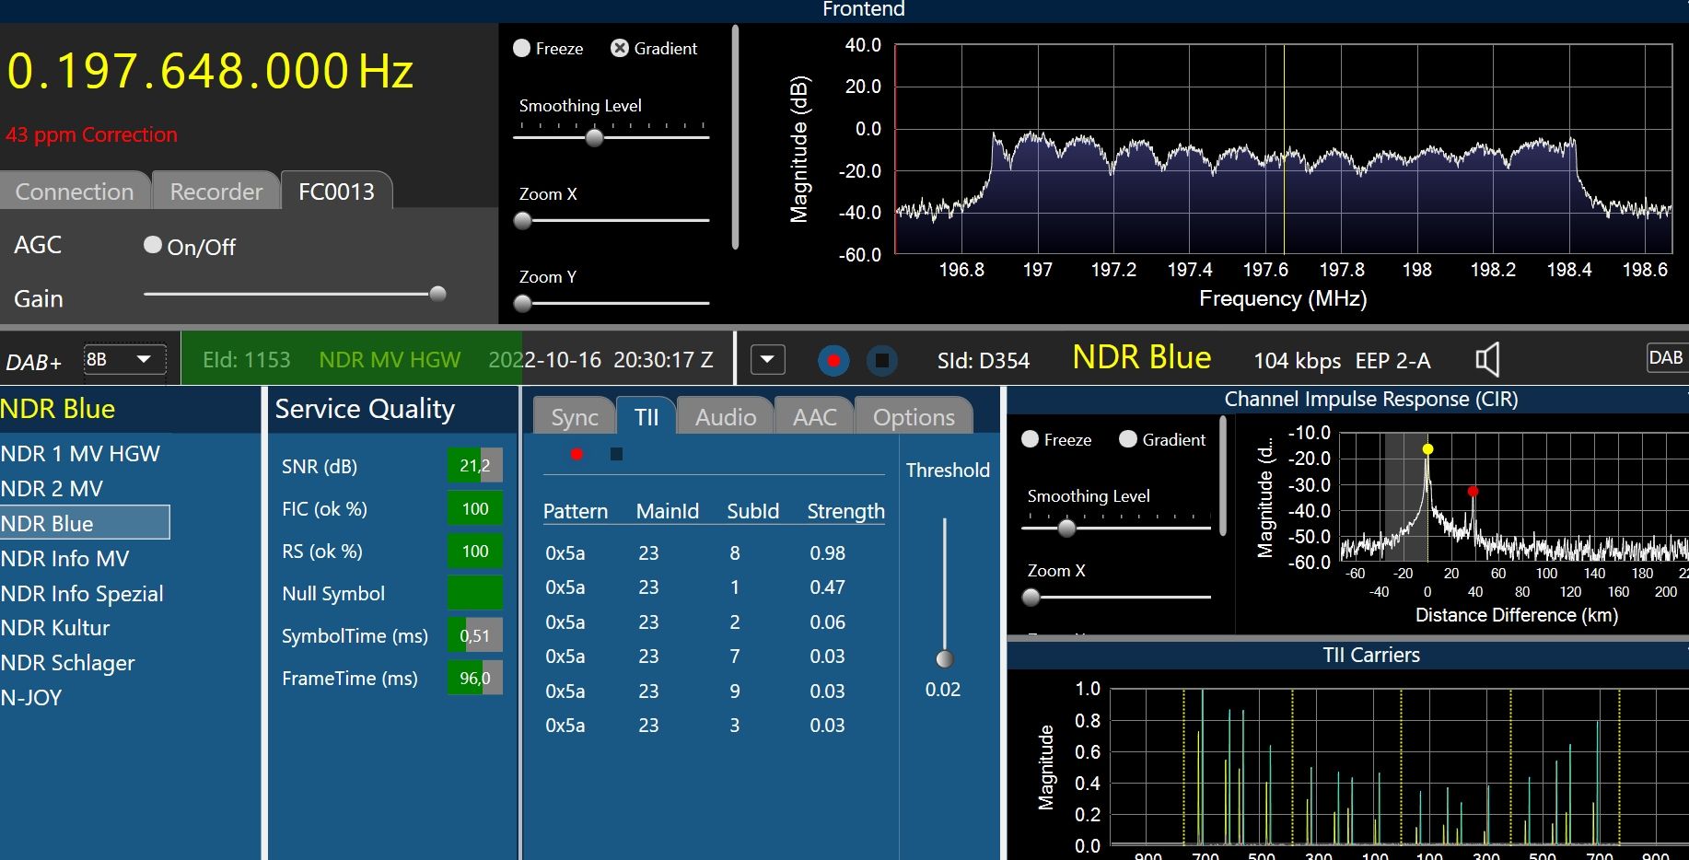Screen dimensions: 1689x860
Task: Mute audio with the speaker icon
Action: (1487, 359)
